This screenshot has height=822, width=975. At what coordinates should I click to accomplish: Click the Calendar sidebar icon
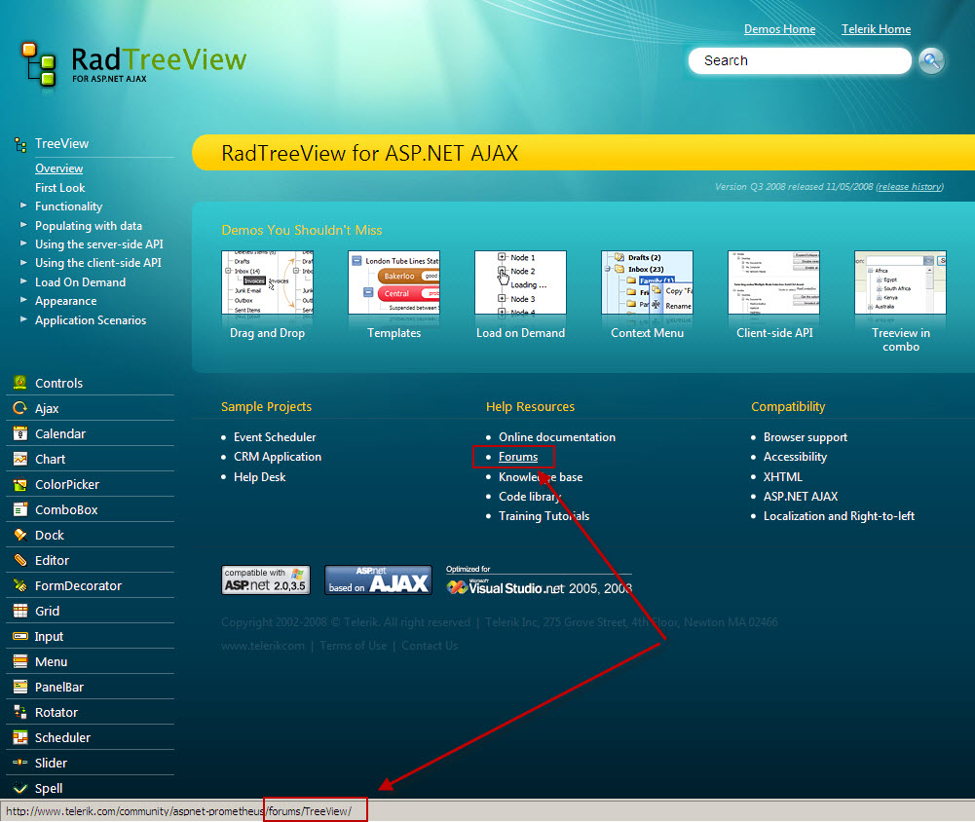tap(19, 433)
